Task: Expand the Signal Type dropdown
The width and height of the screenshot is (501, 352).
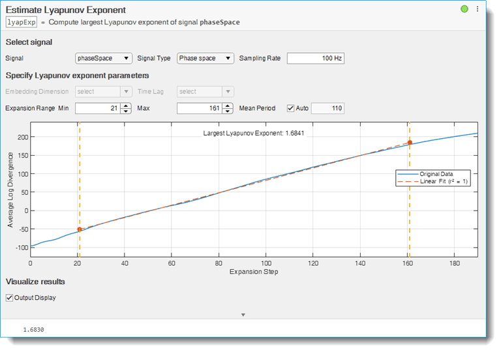Action: (x=205, y=58)
